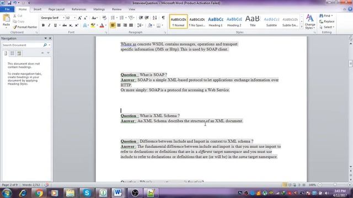Open the font name dropdown

(x=63, y=18)
